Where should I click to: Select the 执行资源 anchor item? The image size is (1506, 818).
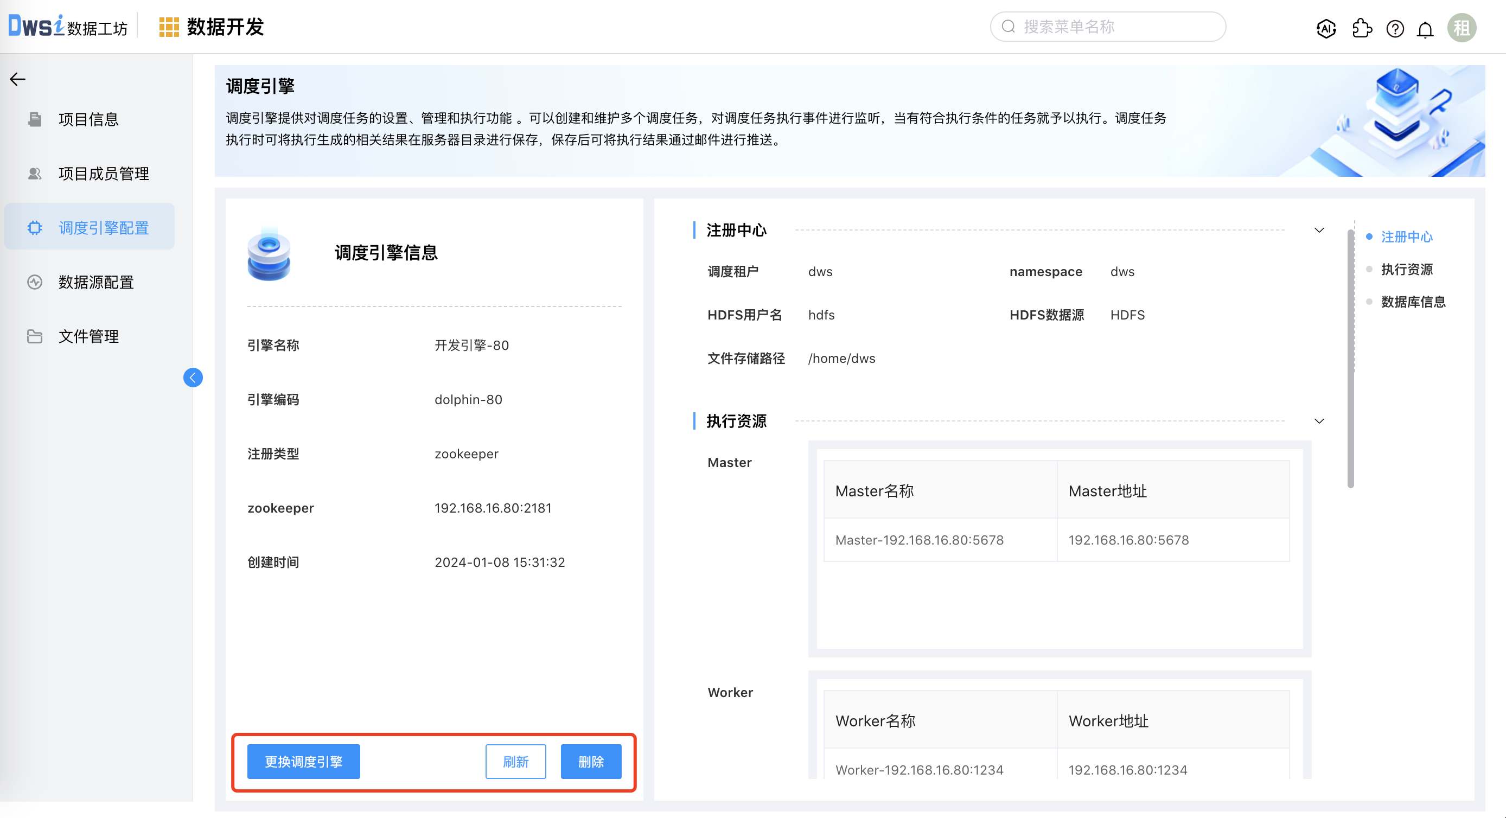point(1407,269)
